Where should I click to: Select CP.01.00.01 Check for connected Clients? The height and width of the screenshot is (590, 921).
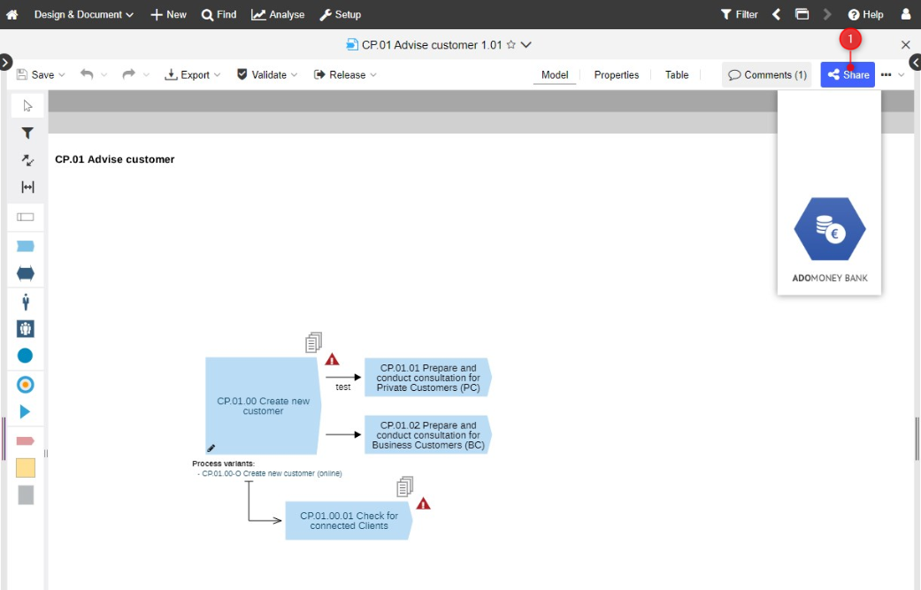tap(349, 521)
